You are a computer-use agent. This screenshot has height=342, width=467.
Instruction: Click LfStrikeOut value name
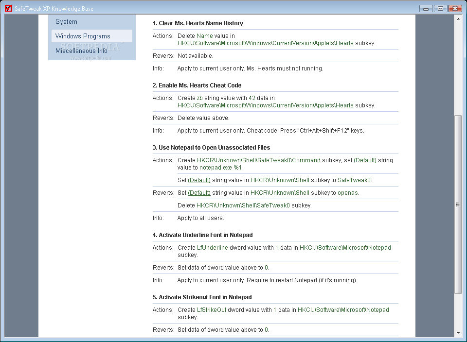(x=212, y=309)
